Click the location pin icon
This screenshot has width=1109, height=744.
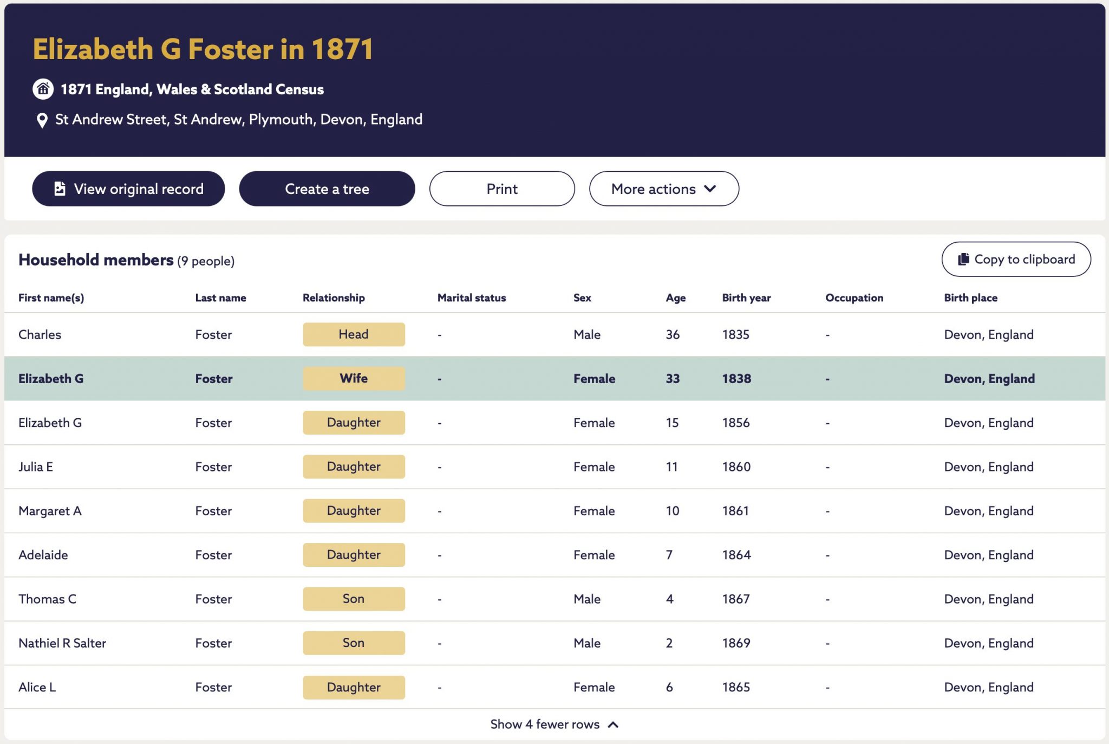tap(42, 120)
